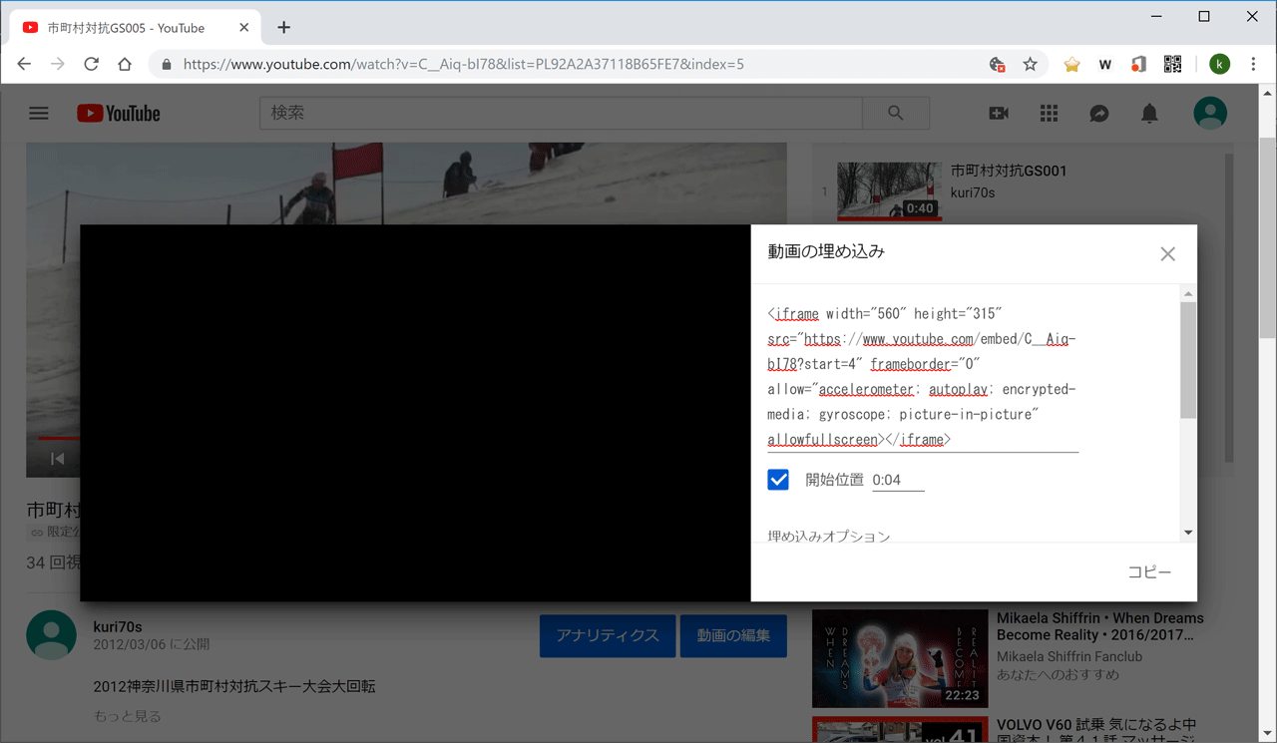Reload the current page
This screenshot has width=1277, height=743.
91,64
